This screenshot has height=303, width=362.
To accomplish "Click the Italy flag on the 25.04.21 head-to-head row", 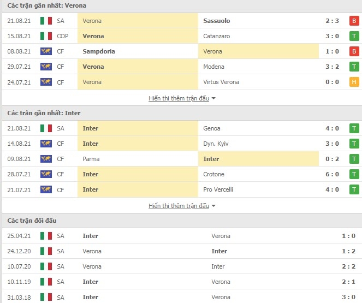I will coord(46,236).
